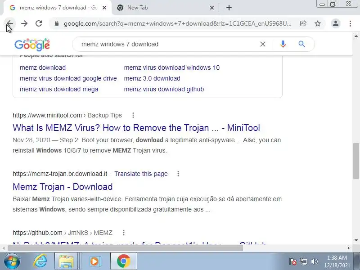Submit search with magnifier icon
Image resolution: width=360 pixels, height=270 pixels.
tap(301, 44)
